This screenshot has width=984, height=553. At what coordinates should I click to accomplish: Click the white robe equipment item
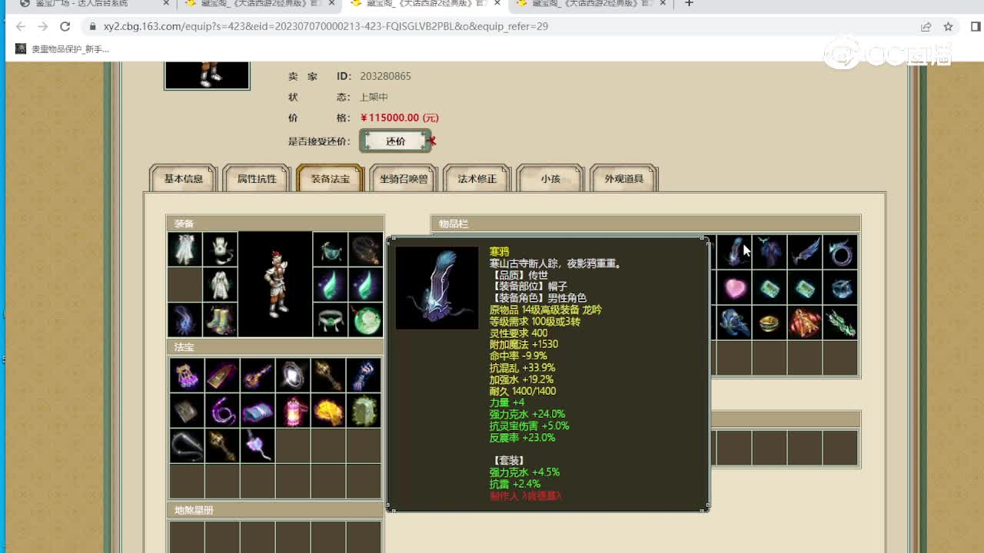click(221, 285)
